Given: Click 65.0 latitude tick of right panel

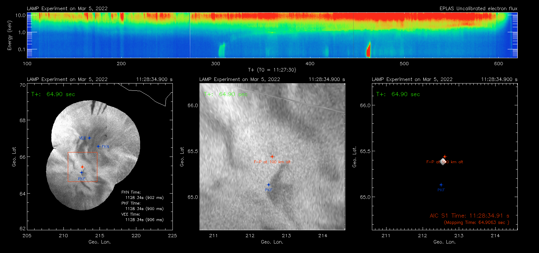Looking at the screenshot, I should click(x=365, y=197).
